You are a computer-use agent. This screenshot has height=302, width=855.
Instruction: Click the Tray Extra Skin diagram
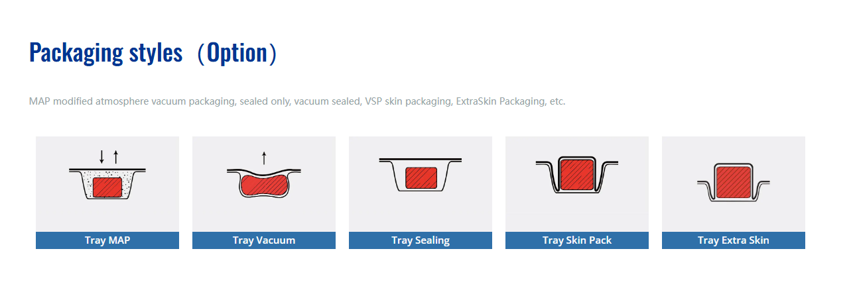coord(734,183)
